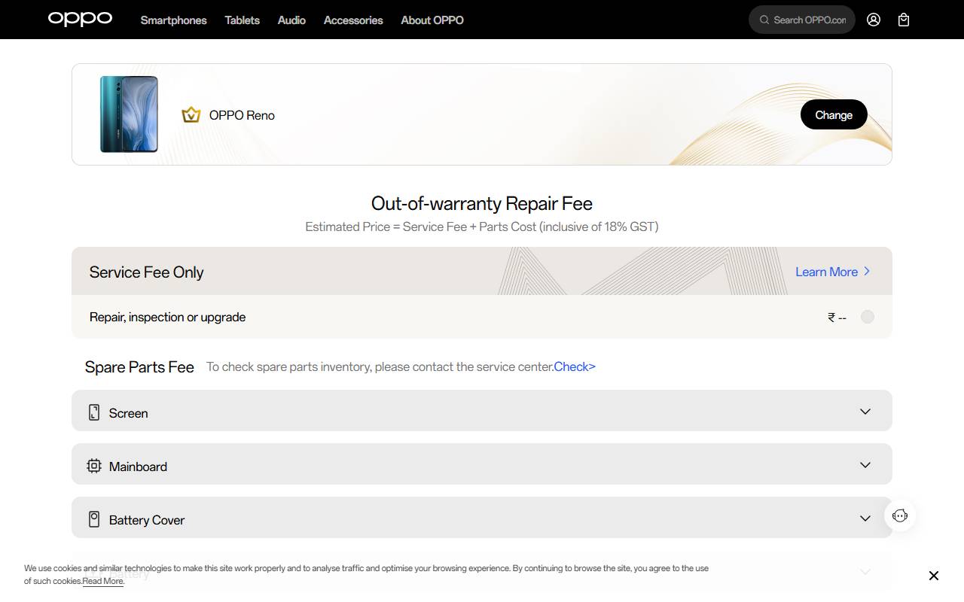Click the Screen phone icon
This screenshot has width=964, height=602.
click(94, 412)
